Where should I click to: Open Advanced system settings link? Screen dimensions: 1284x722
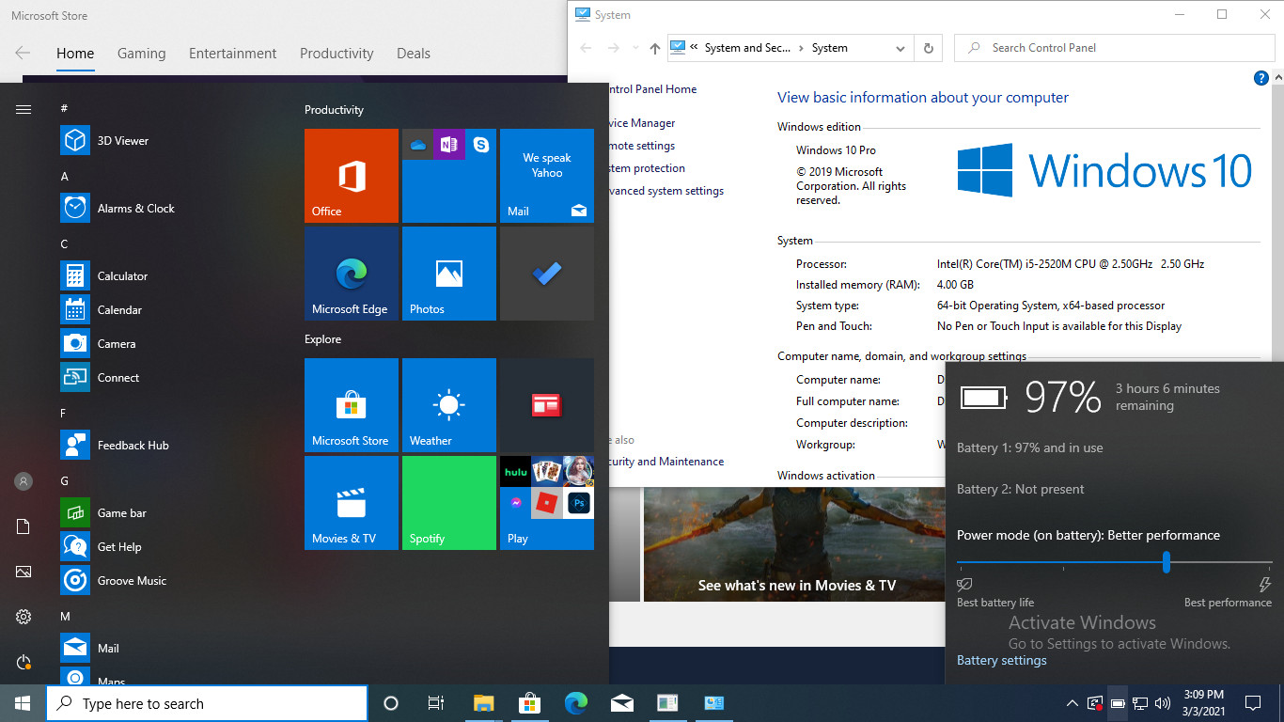665,191
